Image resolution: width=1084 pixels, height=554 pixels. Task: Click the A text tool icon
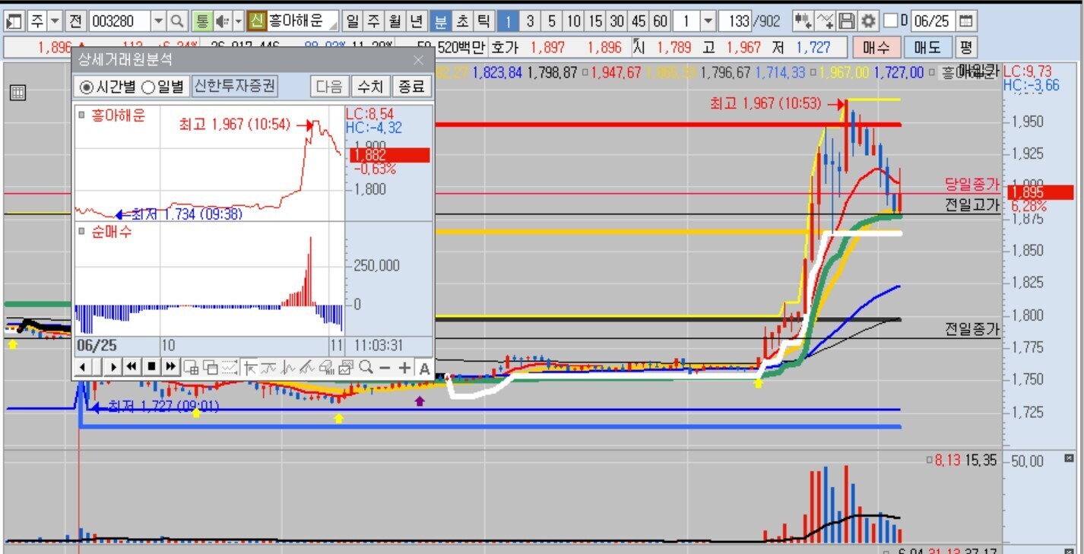pos(424,368)
